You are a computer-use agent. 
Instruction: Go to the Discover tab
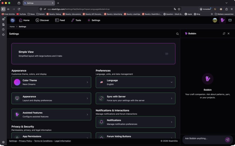pos(42,20)
